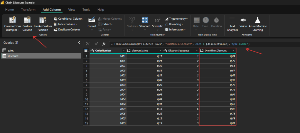Select row number 15 header
Screen dimensions: 300x133
click(x=87, y=123)
